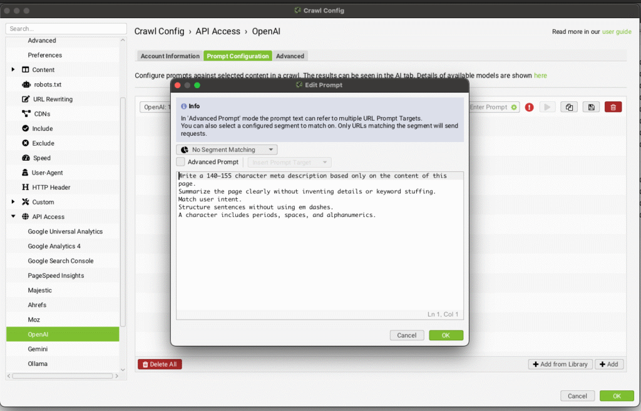Click the sidebar vertical scrollbar
641x411 pixels.
pos(123,188)
